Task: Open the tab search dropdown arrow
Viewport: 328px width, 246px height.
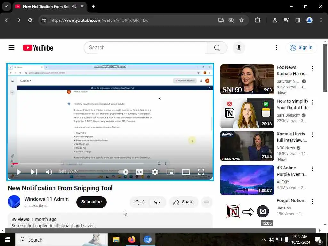Action: (x=6, y=6)
